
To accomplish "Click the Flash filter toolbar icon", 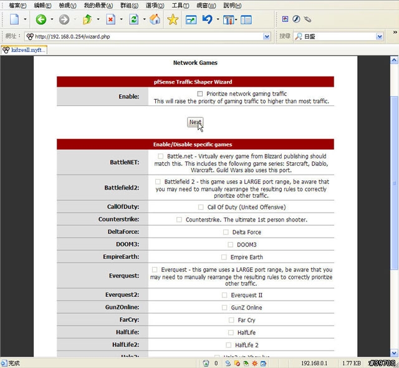I will 296,19.
